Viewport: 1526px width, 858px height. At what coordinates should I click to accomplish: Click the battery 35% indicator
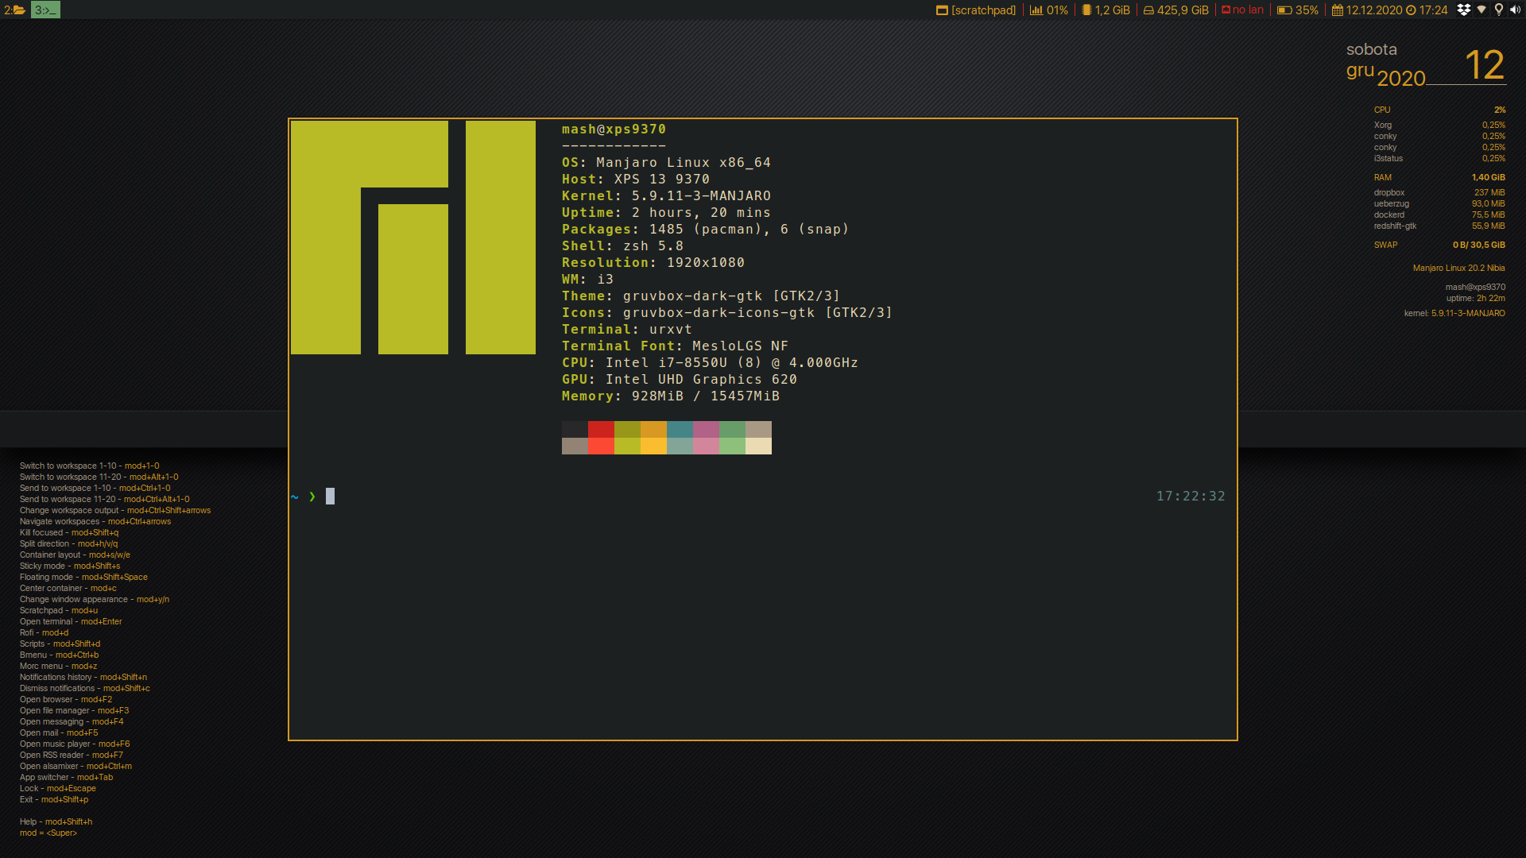pos(1298,10)
